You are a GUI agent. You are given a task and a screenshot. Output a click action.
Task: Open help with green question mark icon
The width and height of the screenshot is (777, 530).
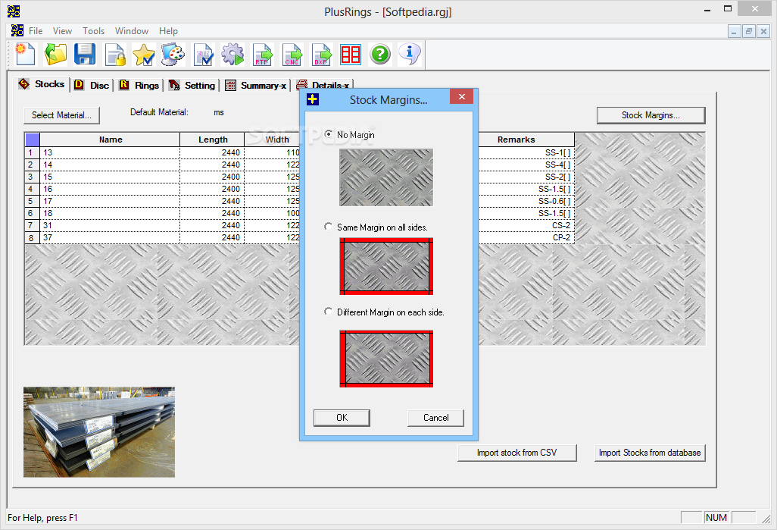(x=380, y=54)
